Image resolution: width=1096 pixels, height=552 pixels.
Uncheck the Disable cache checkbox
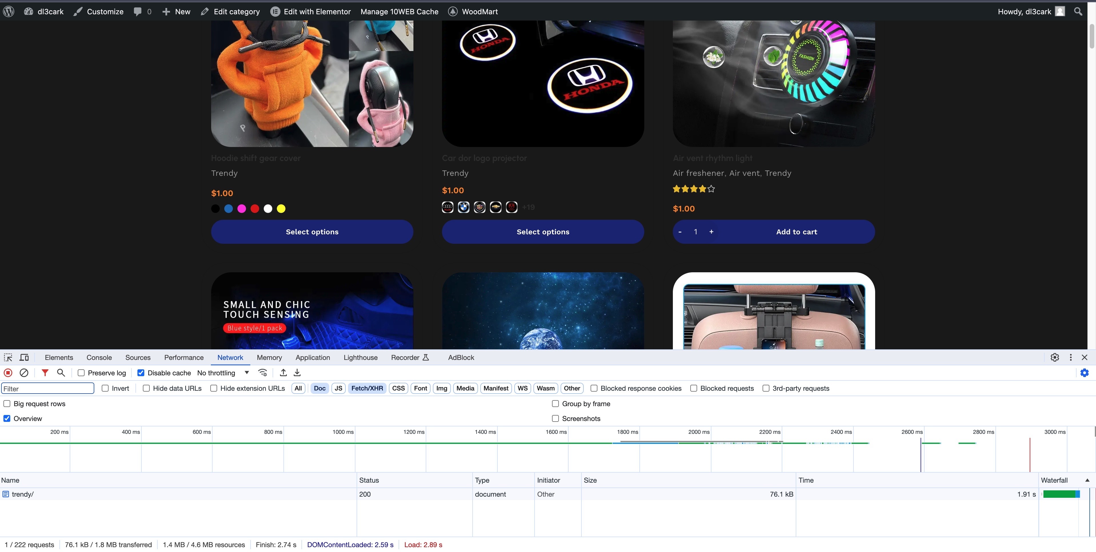(x=141, y=373)
